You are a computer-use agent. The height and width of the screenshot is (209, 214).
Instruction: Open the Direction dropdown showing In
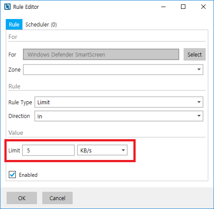pyautogui.click(x=119, y=116)
